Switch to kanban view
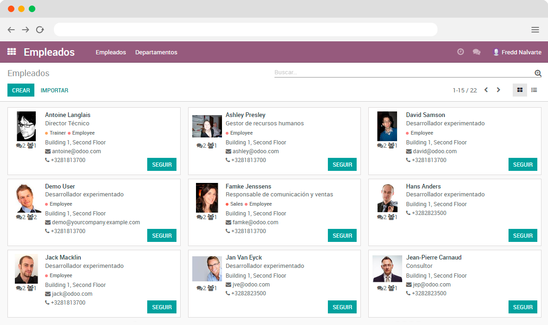 pos(520,90)
